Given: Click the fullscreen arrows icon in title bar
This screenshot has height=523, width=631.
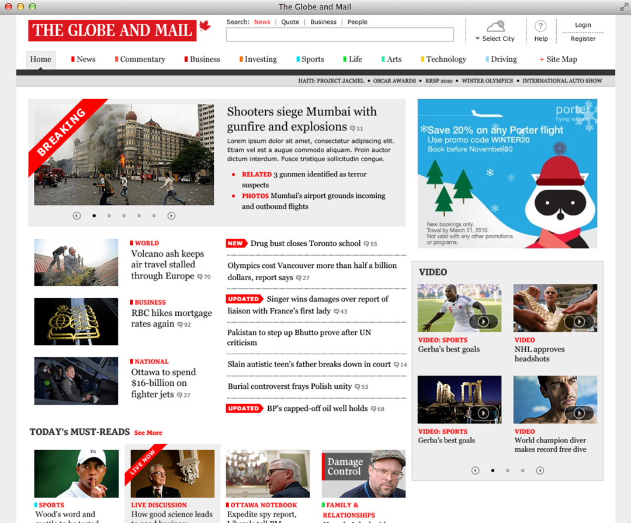Looking at the screenshot, I should tap(623, 7).
